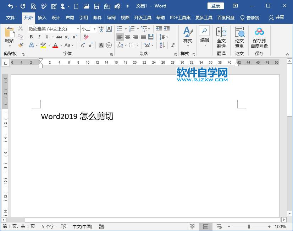
Task: Open the font color dropdown arrow
Action: (x=61, y=45)
